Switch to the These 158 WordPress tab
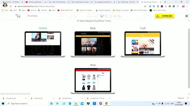 59,2
